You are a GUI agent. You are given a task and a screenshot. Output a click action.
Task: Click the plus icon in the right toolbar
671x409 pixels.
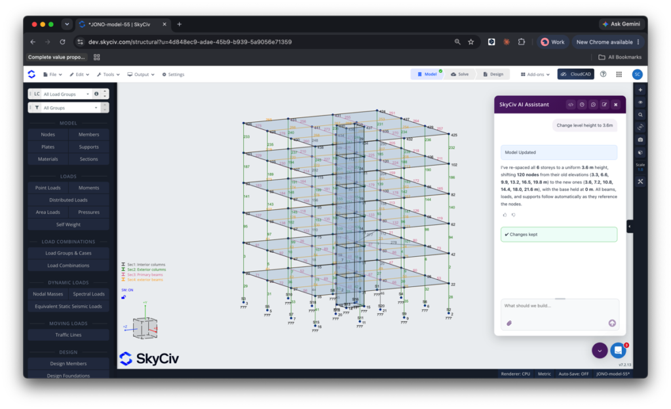[640, 90]
